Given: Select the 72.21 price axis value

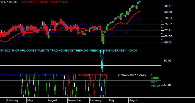Looking at the screenshot, I should click(x=168, y=30).
